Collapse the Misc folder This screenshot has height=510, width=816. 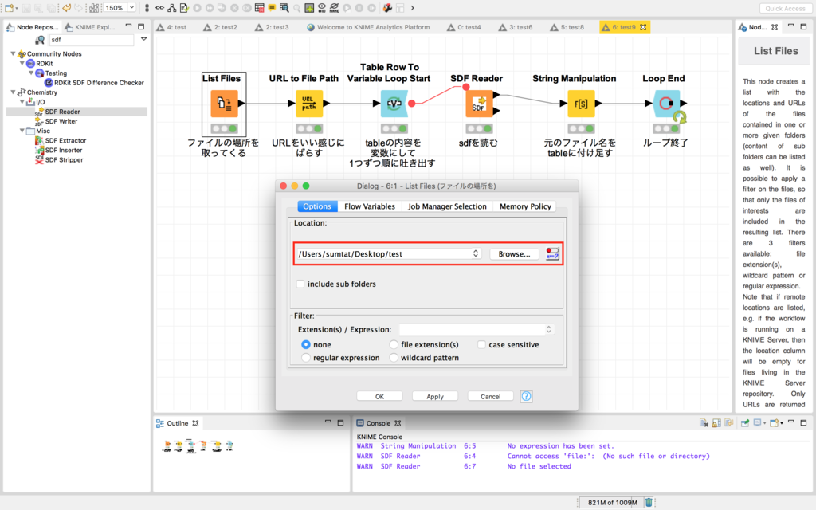click(22, 131)
